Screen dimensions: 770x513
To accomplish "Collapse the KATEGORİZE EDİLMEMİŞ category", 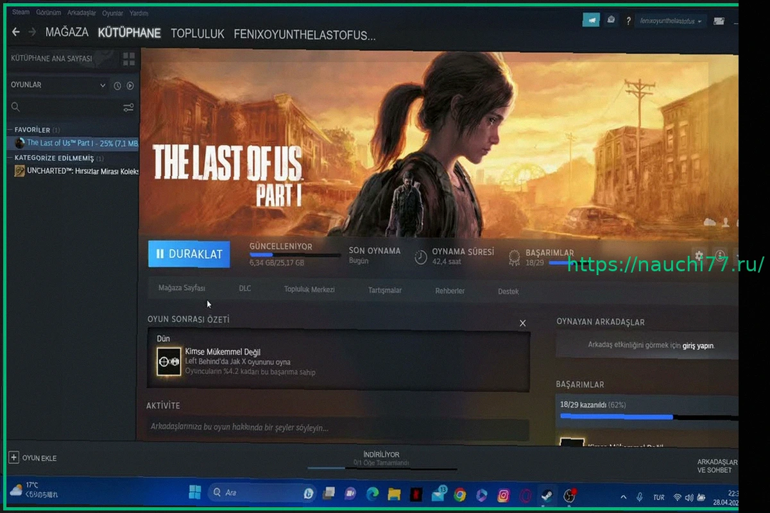I will [x=55, y=158].
